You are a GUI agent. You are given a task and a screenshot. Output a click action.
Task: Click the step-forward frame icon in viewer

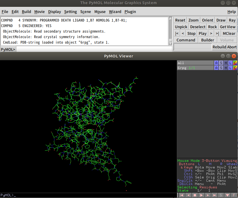[208, 195]
